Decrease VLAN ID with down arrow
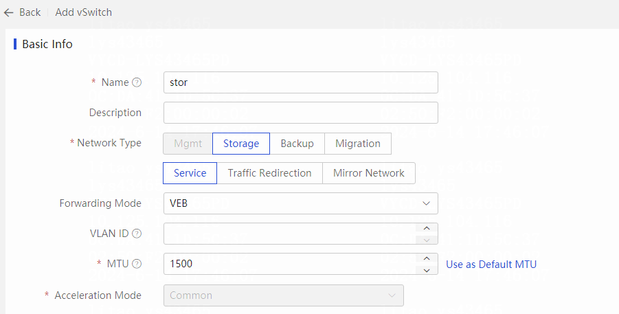This screenshot has height=314, width=619. [x=427, y=239]
